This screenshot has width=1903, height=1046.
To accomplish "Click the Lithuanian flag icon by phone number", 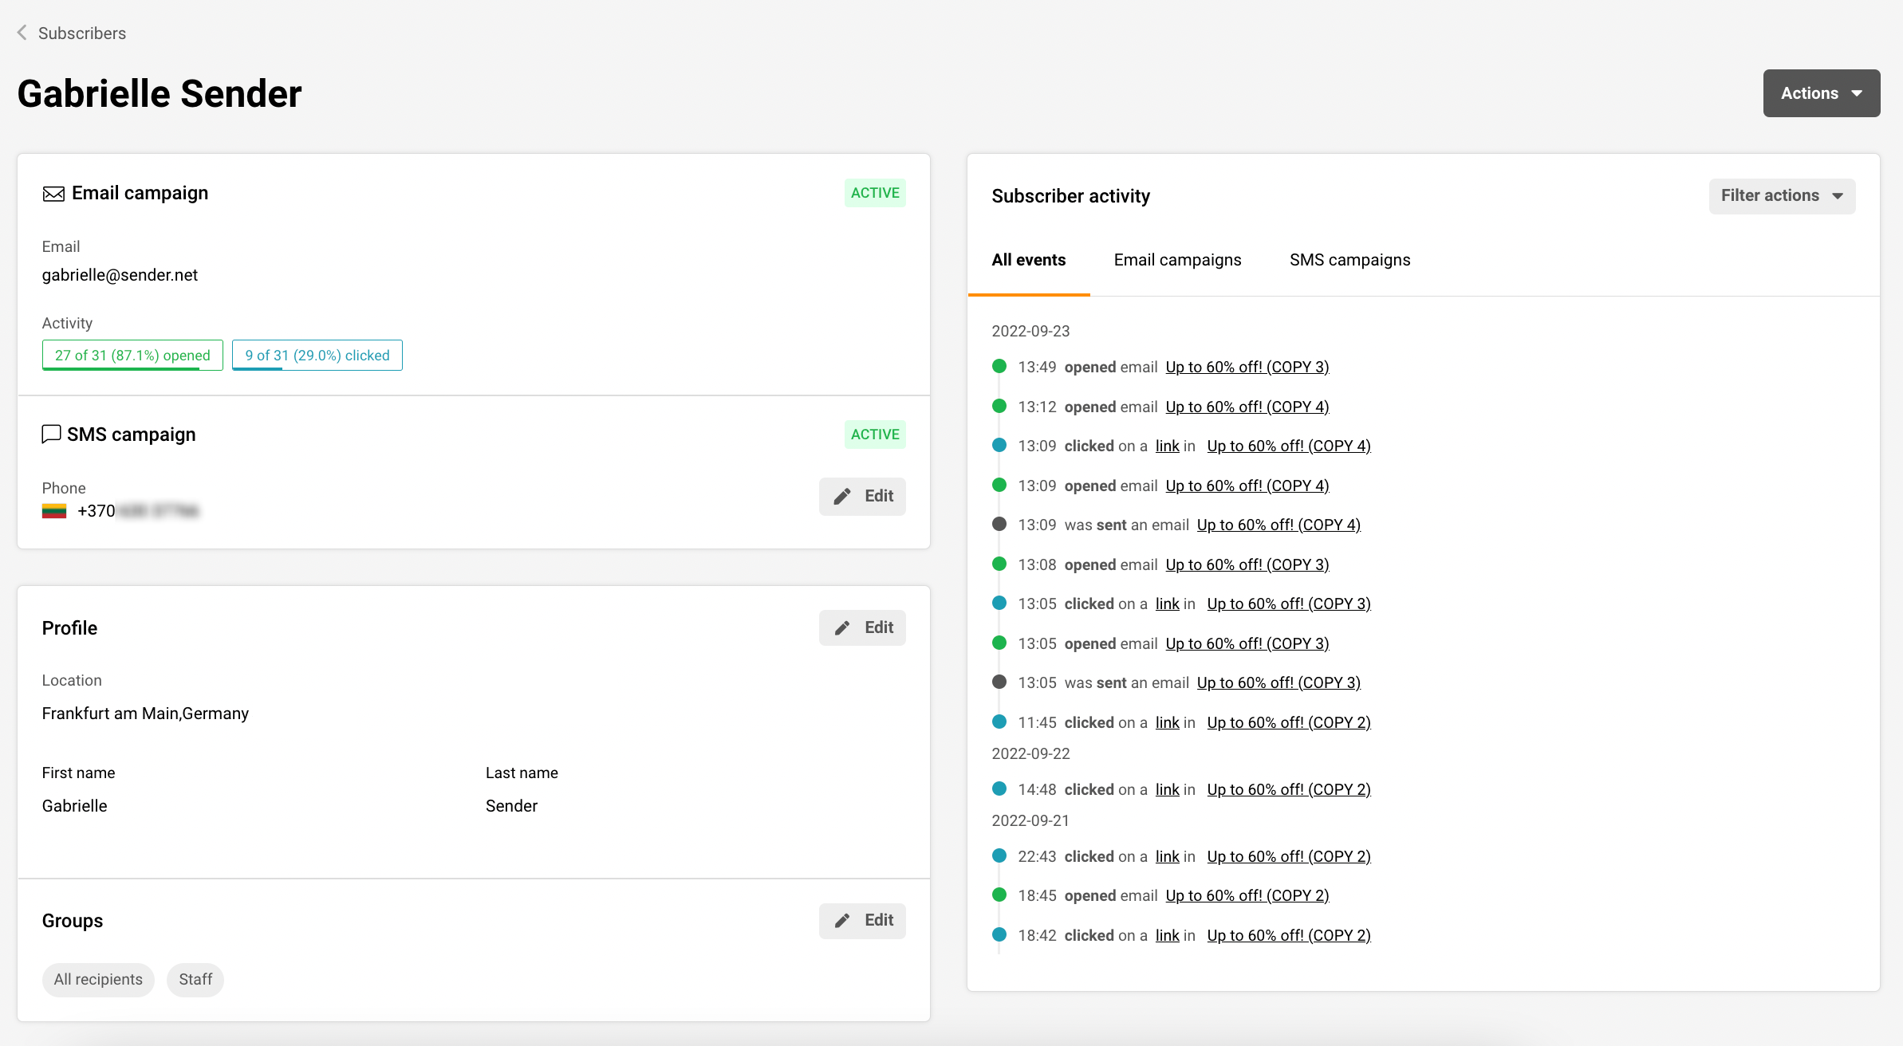I will 54,511.
